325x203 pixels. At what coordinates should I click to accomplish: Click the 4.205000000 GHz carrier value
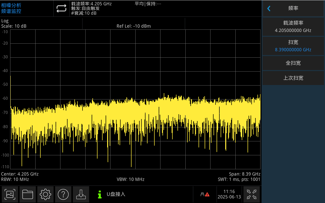[293, 30]
